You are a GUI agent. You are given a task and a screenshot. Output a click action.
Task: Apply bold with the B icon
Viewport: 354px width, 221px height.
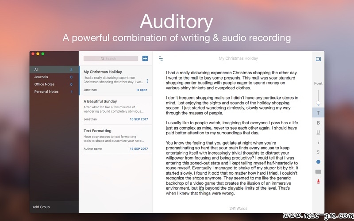[318, 123]
